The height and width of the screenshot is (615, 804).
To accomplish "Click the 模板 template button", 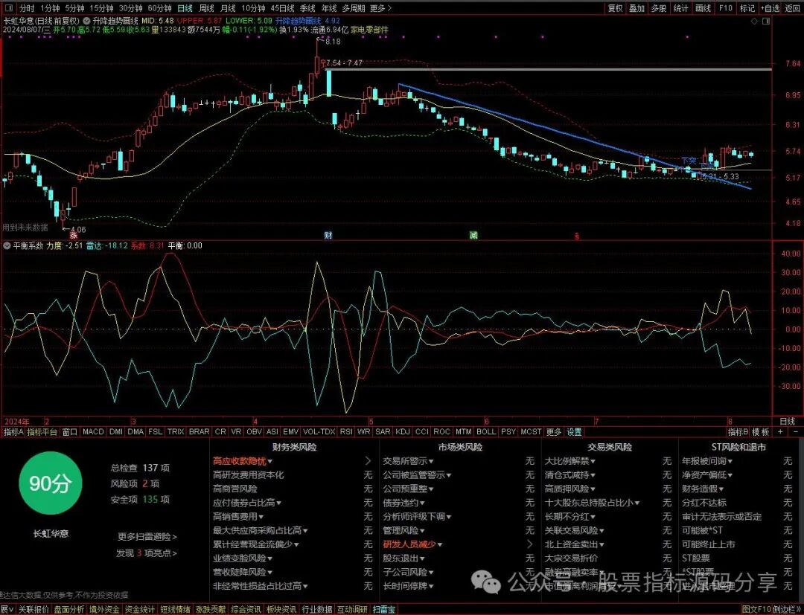I will click(761, 431).
